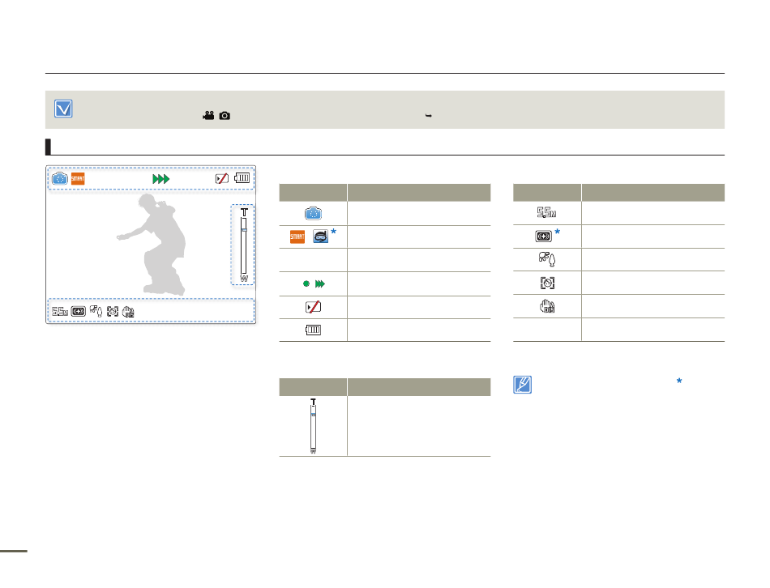Click the 5.5M resolution icon in LCD preview
The height and width of the screenshot is (588, 770).
tap(60, 311)
